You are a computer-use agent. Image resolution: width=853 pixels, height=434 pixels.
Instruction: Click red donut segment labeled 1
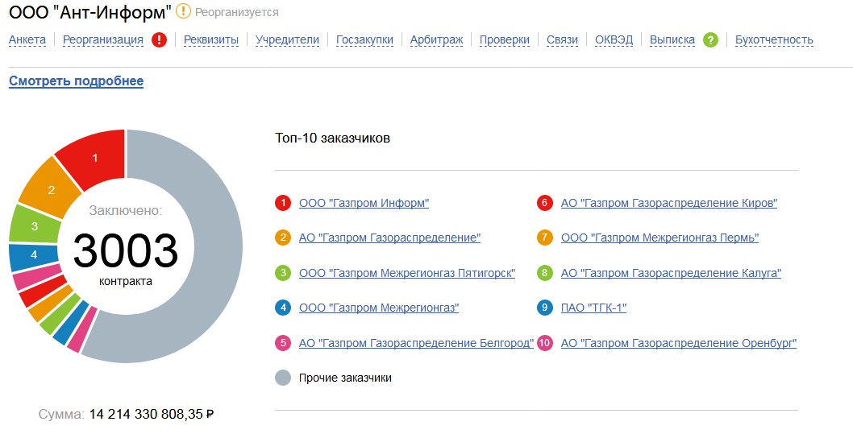(95, 158)
